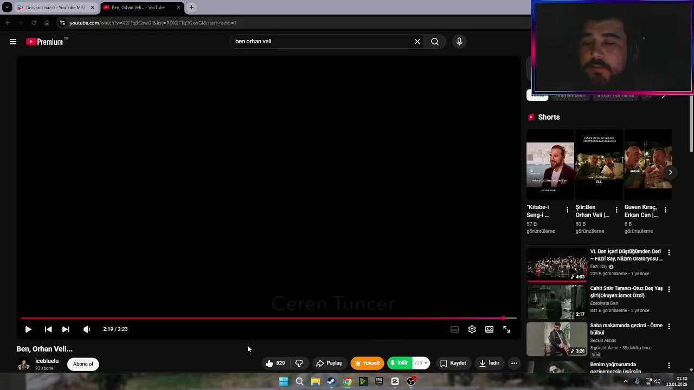Like the video with 829 likes
Screen dimensions: 694x390
(275, 363)
